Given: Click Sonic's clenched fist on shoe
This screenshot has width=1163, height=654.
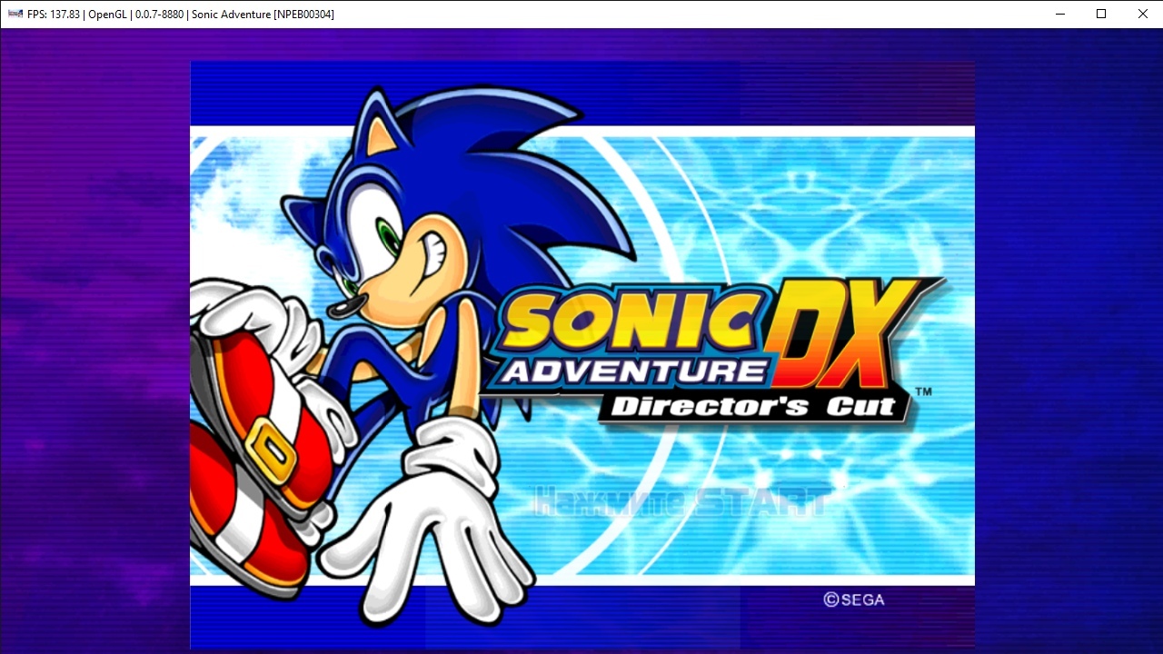Looking at the screenshot, I should pyautogui.click(x=245, y=309).
